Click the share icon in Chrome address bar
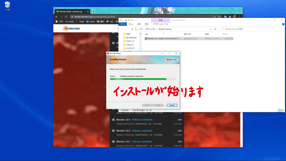The width and height of the screenshot is (286, 161). [214, 16]
